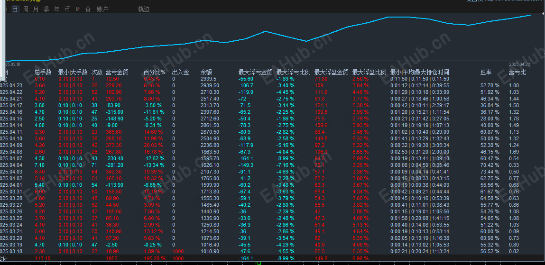
Task: Click the 盈亏比 column header
Action: (517, 72)
